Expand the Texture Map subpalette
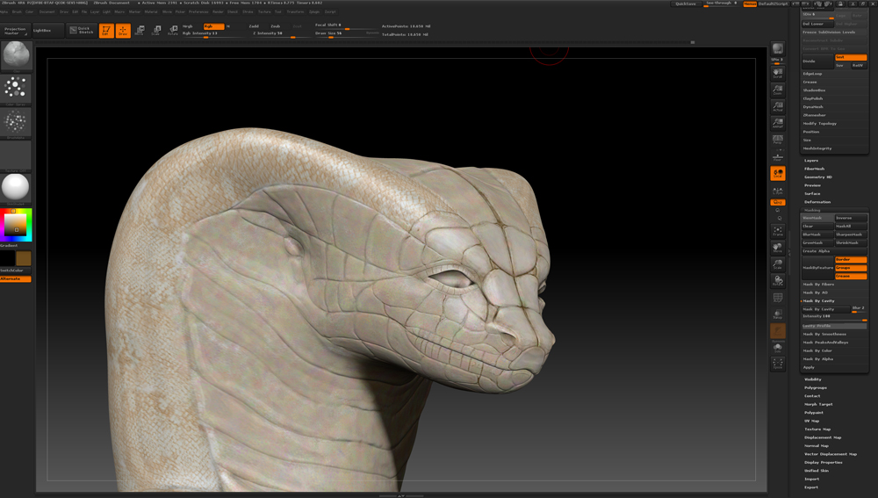This screenshot has width=878, height=498. point(817,429)
